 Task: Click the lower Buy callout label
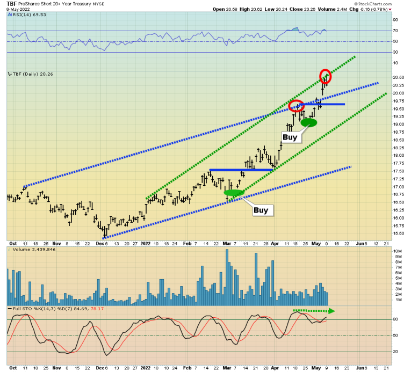coord(261,210)
